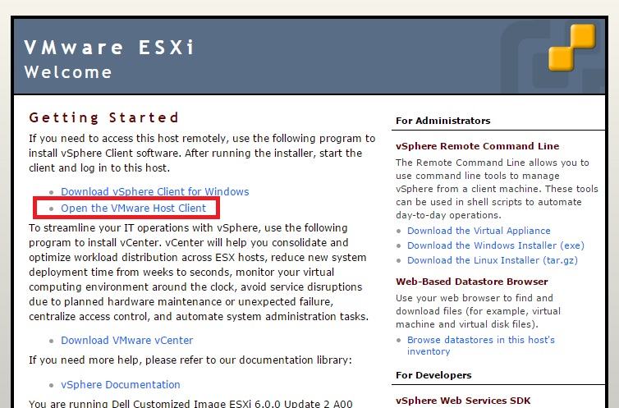Screen dimensions: 619x408
Task: Open the vSphere Documentation link
Action: click(x=121, y=385)
